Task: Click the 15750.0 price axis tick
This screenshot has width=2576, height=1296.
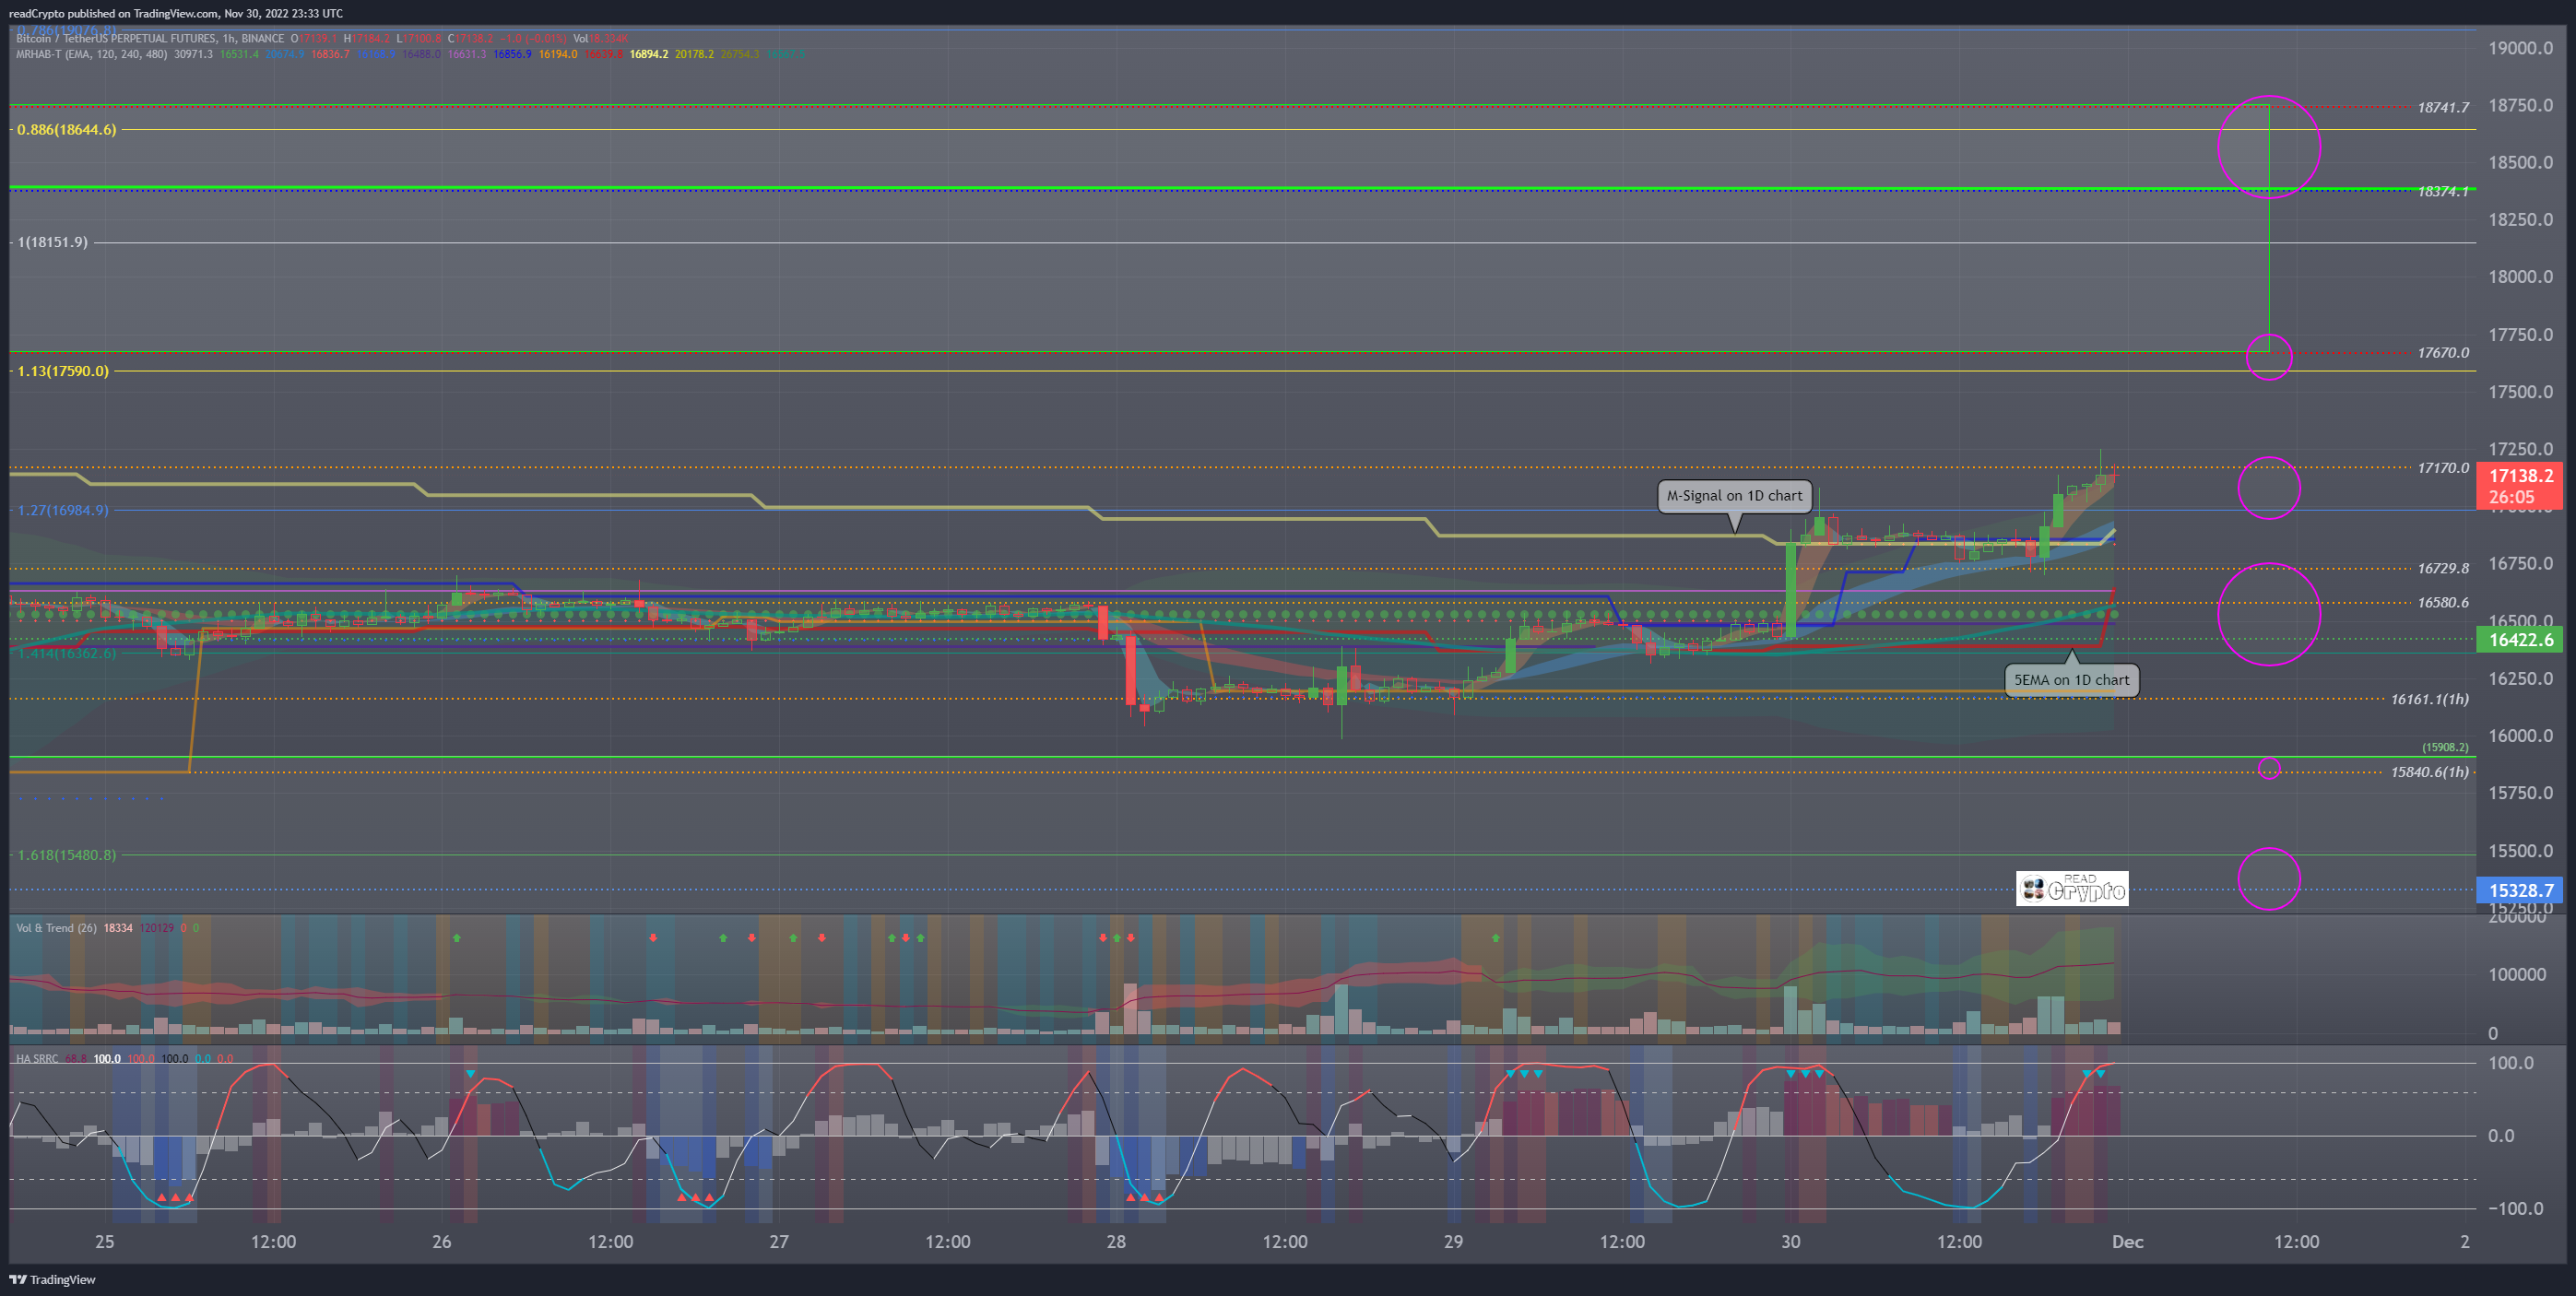Action: click(2520, 793)
